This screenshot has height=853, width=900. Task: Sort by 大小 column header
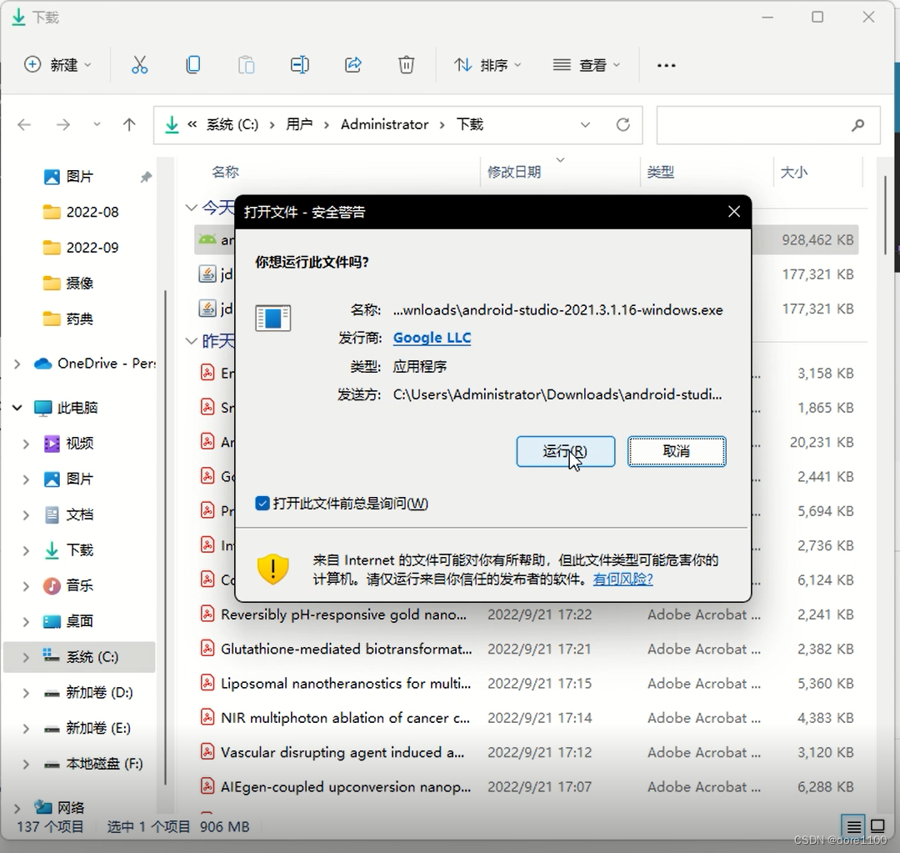[x=794, y=172]
